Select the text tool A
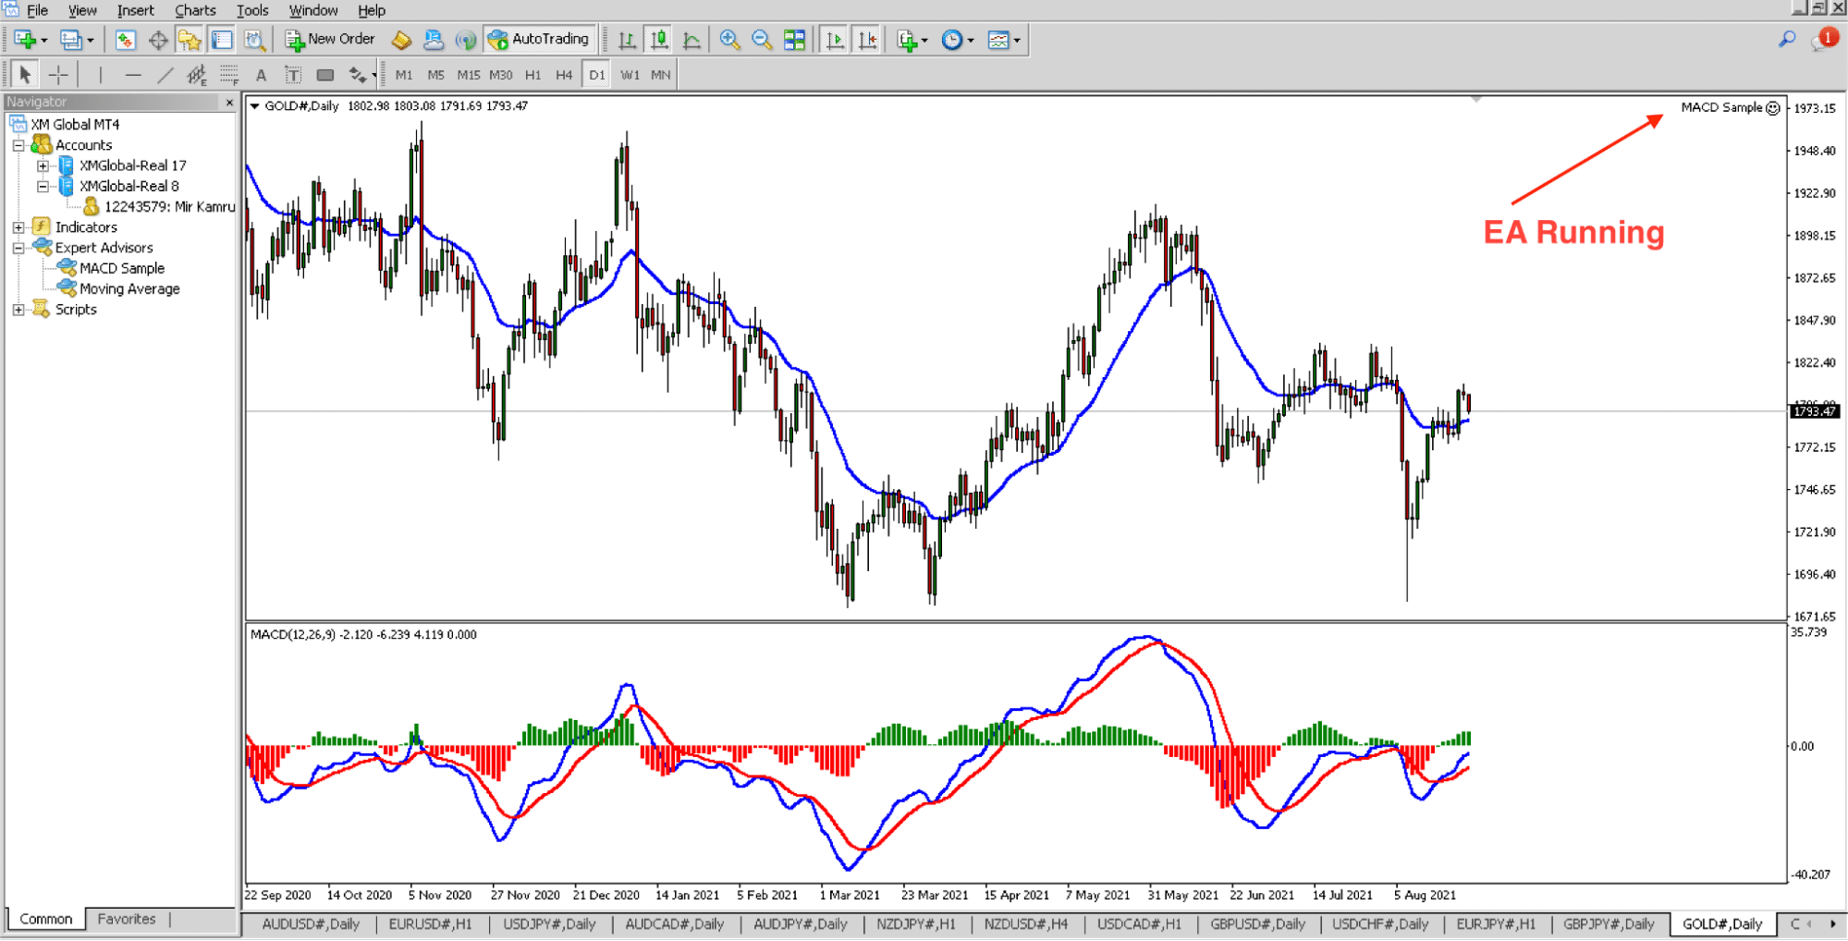 tap(261, 75)
